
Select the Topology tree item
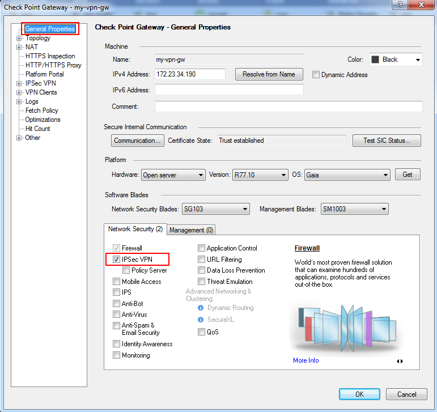click(38, 38)
